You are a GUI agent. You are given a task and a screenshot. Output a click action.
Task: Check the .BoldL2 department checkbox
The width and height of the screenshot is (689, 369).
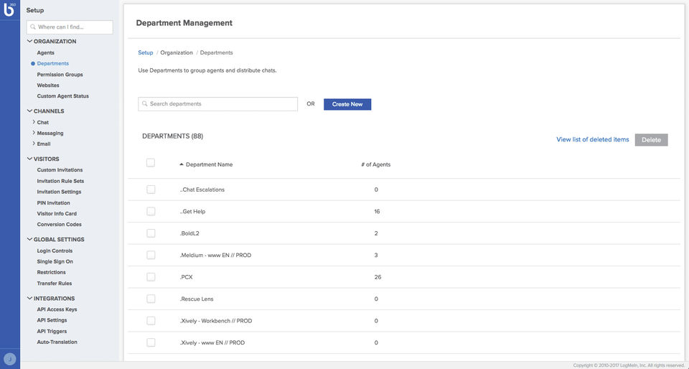tap(151, 233)
